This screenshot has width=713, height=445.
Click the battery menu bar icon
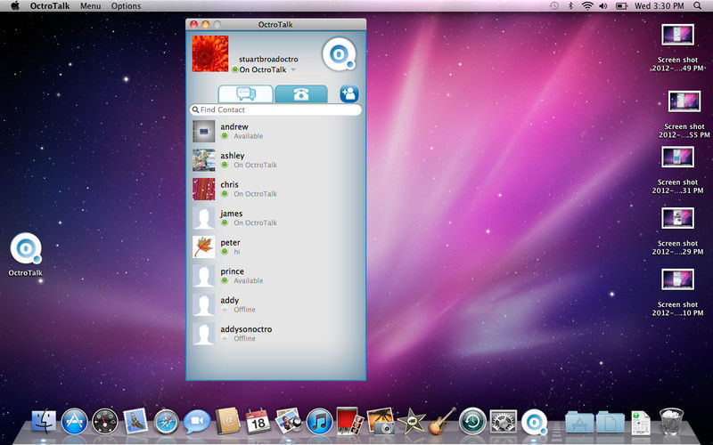[x=621, y=6]
